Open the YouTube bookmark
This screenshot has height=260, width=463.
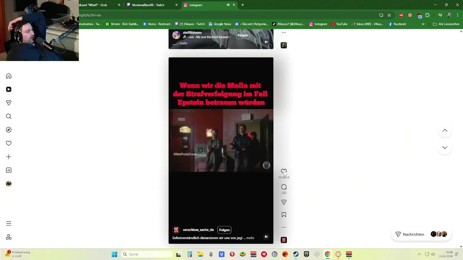(339, 24)
